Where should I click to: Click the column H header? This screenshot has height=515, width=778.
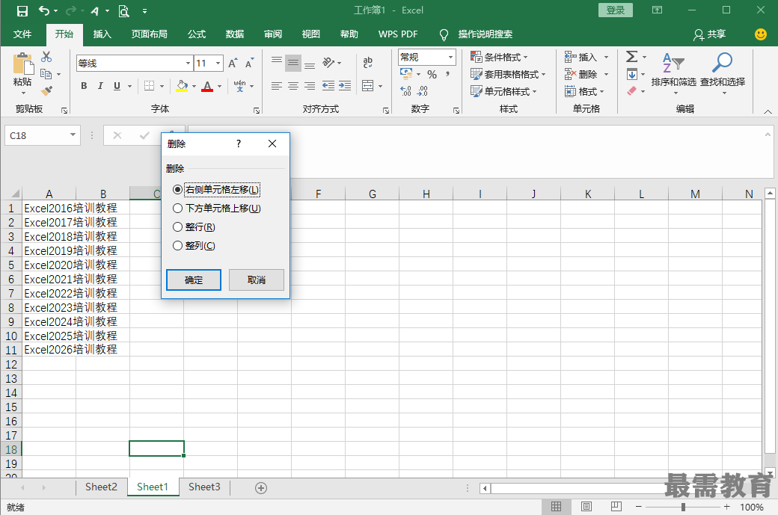point(426,194)
